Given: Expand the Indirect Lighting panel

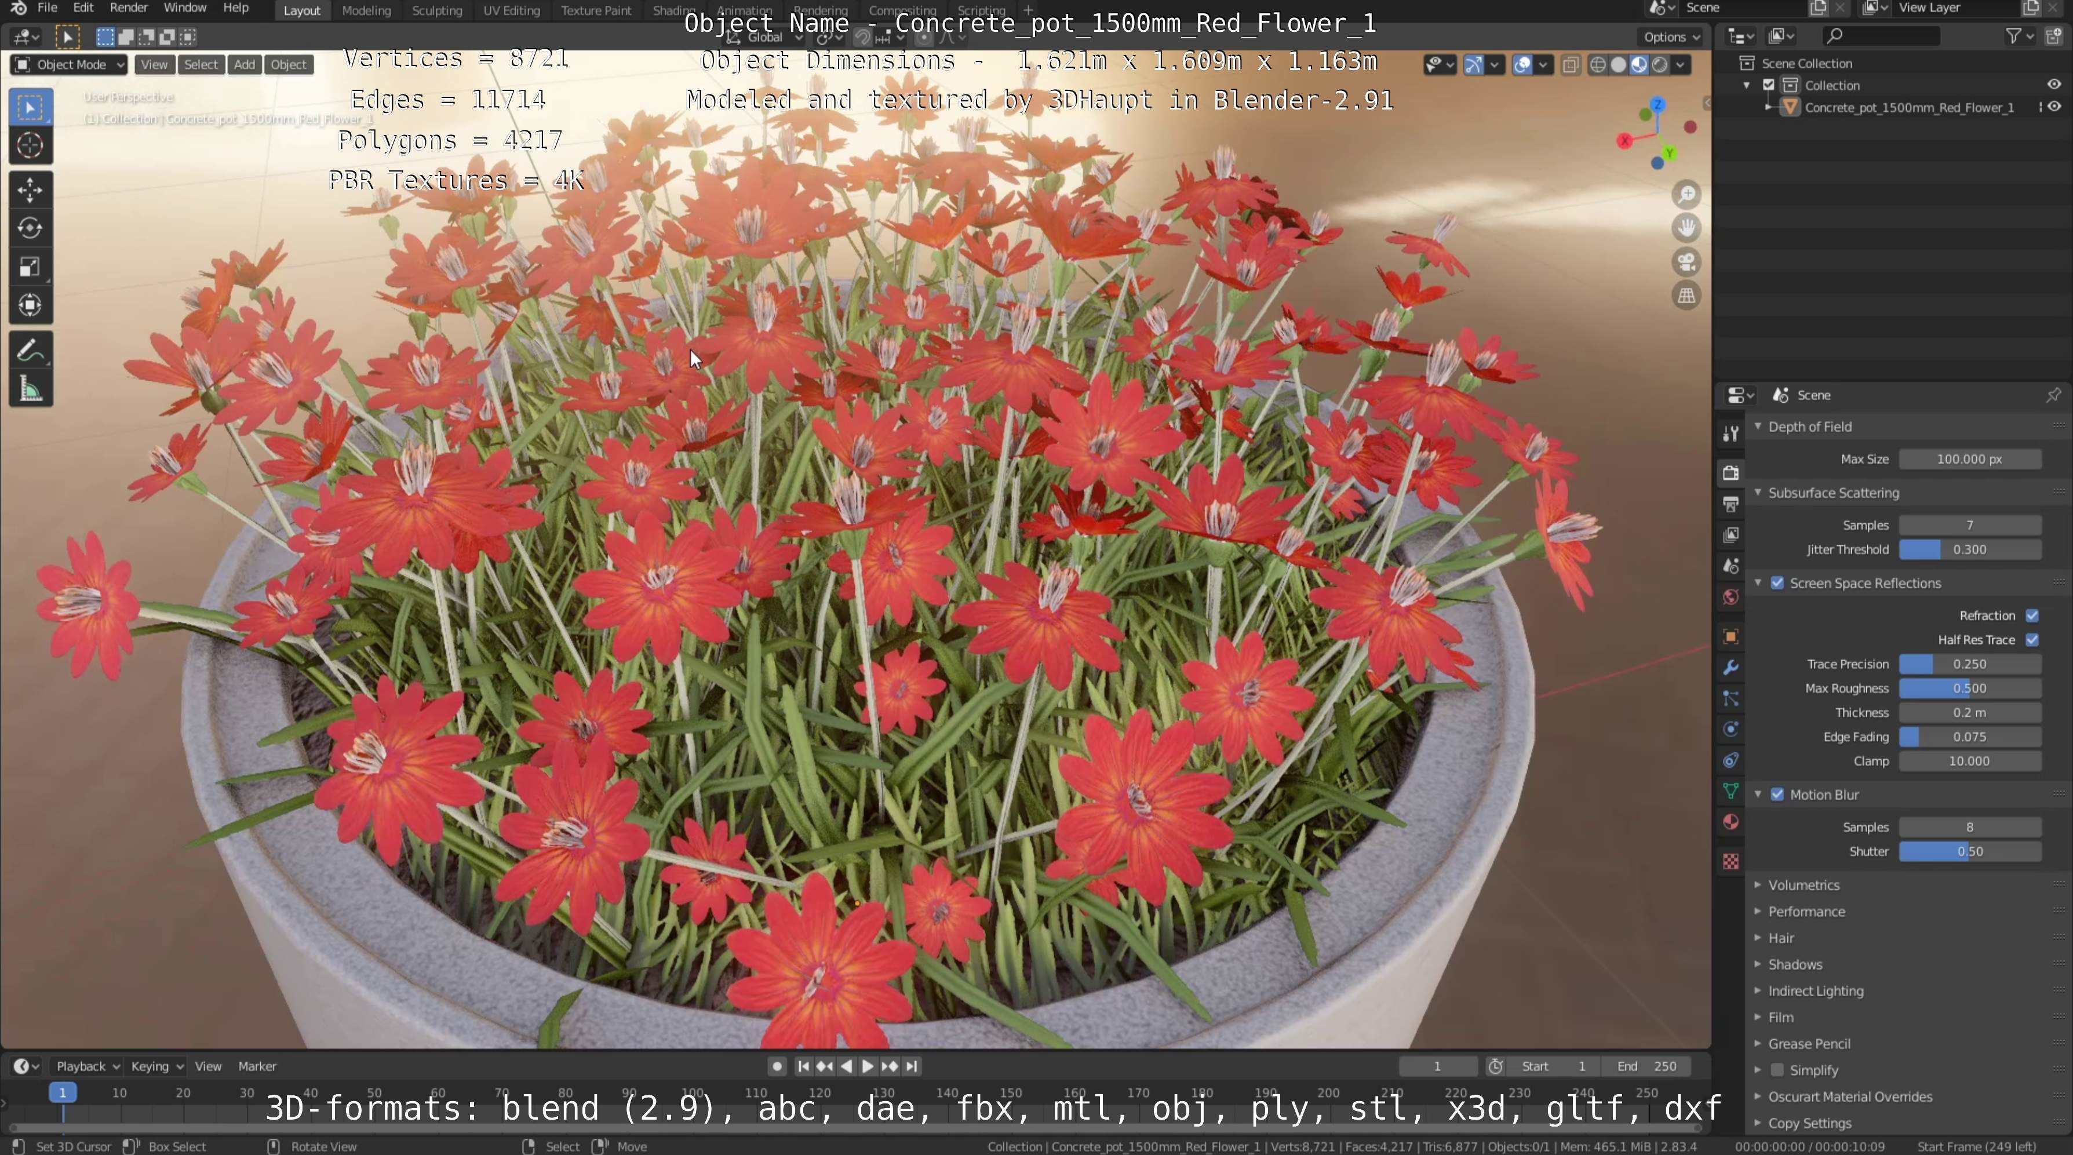Looking at the screenshot, I should click(x=1758, y=992).
